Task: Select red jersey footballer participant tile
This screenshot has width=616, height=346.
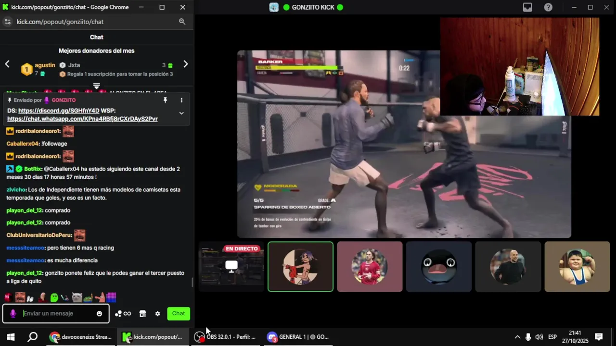Action: (370, 267)
